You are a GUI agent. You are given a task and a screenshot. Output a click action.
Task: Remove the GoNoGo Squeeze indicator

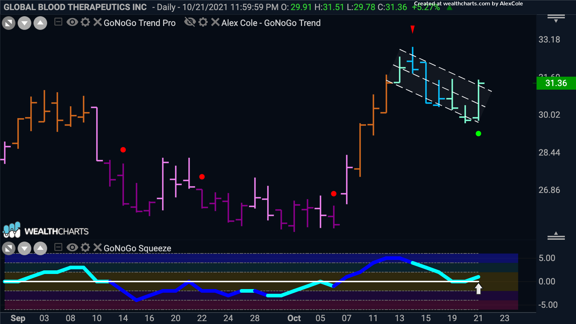[x=97, y=247]
